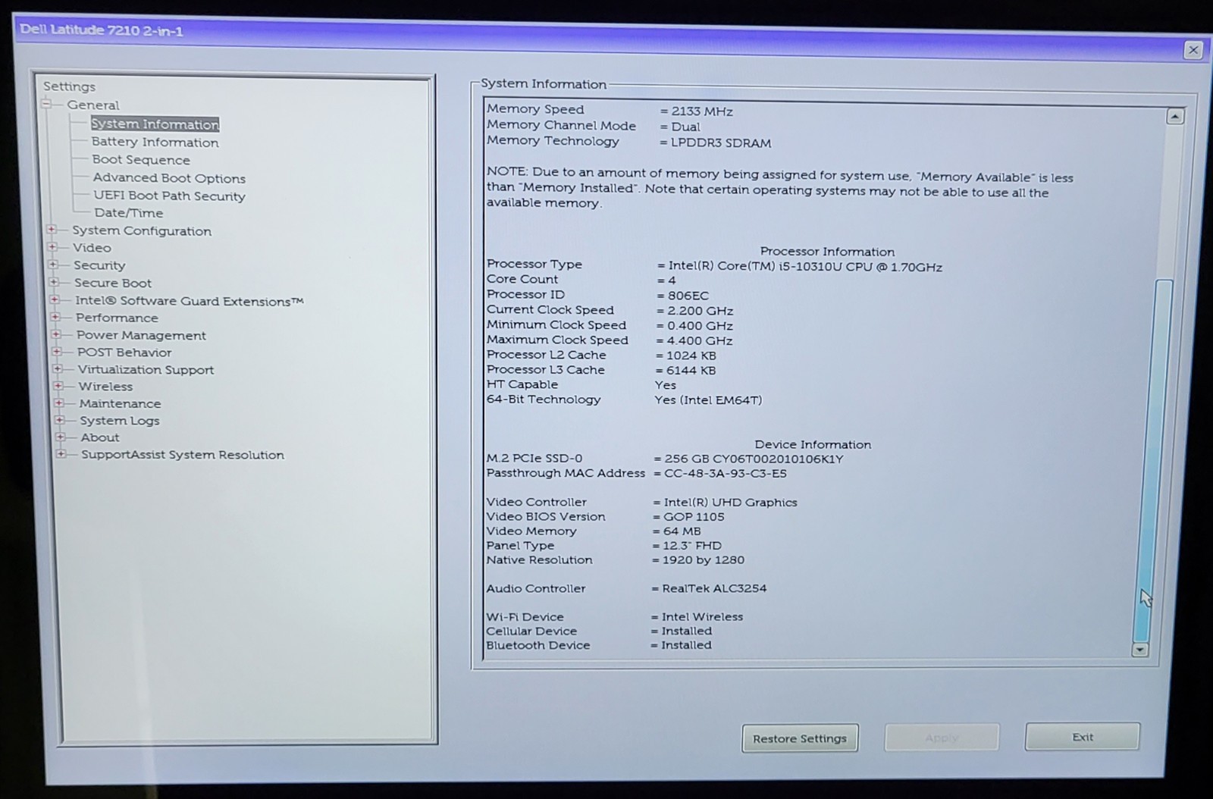Select the About category label
Image resolution: width=1213 pixels, height=799 pixels.
point(100,437)
